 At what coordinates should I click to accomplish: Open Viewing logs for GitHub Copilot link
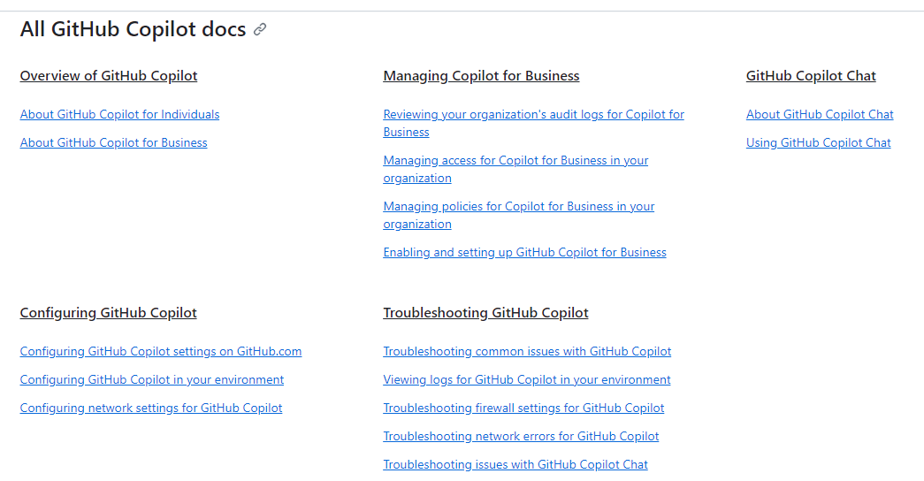[x=527, y=379]
